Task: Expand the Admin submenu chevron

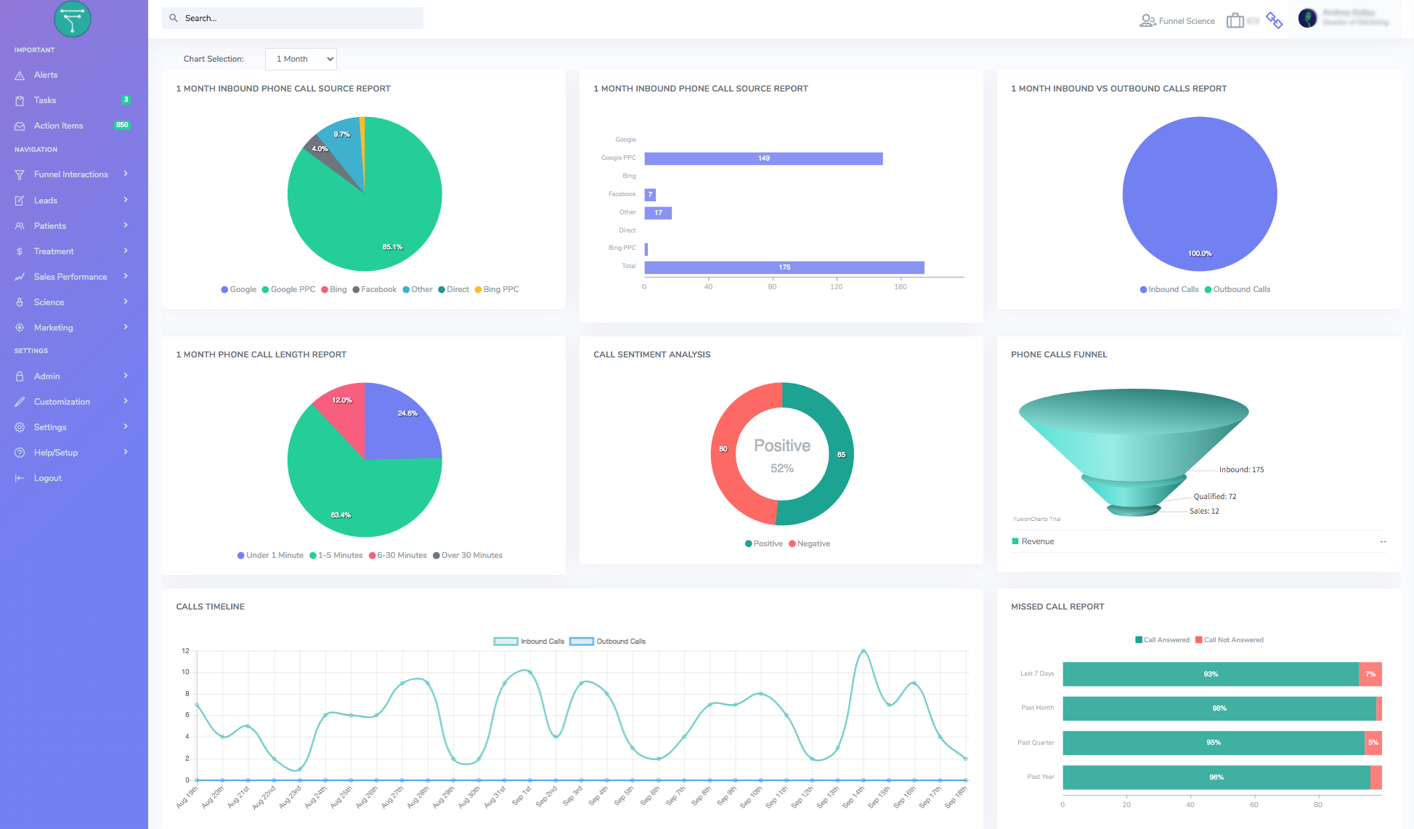Action: (126, 376)
